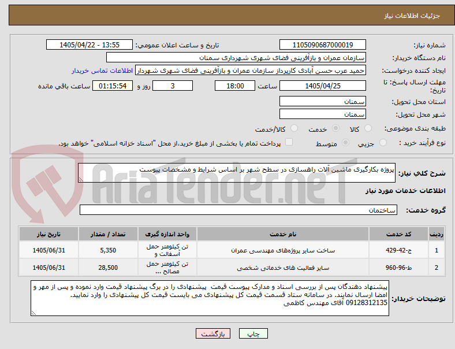
Task: Click the delivery province field سمنان
Action: 323,101
